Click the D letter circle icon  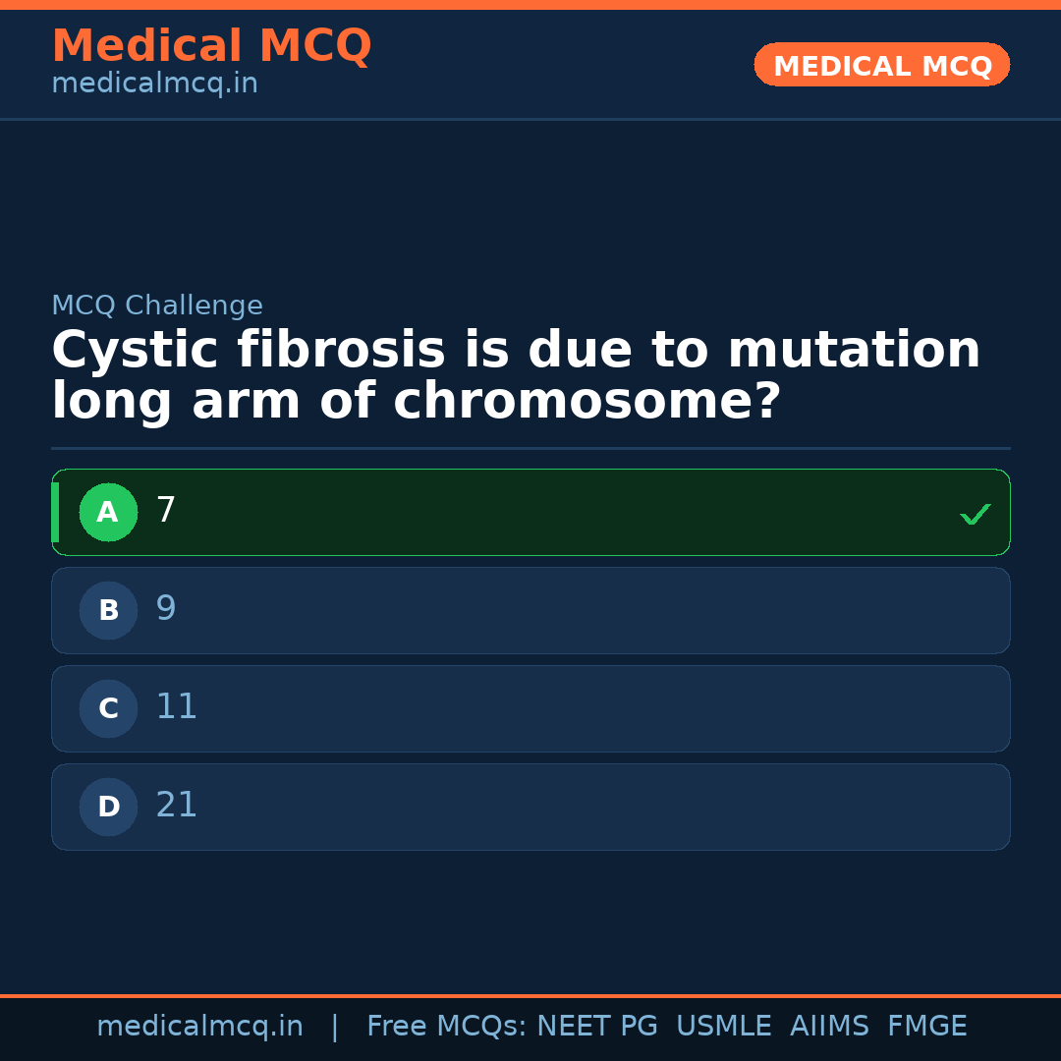click(108, 807)
